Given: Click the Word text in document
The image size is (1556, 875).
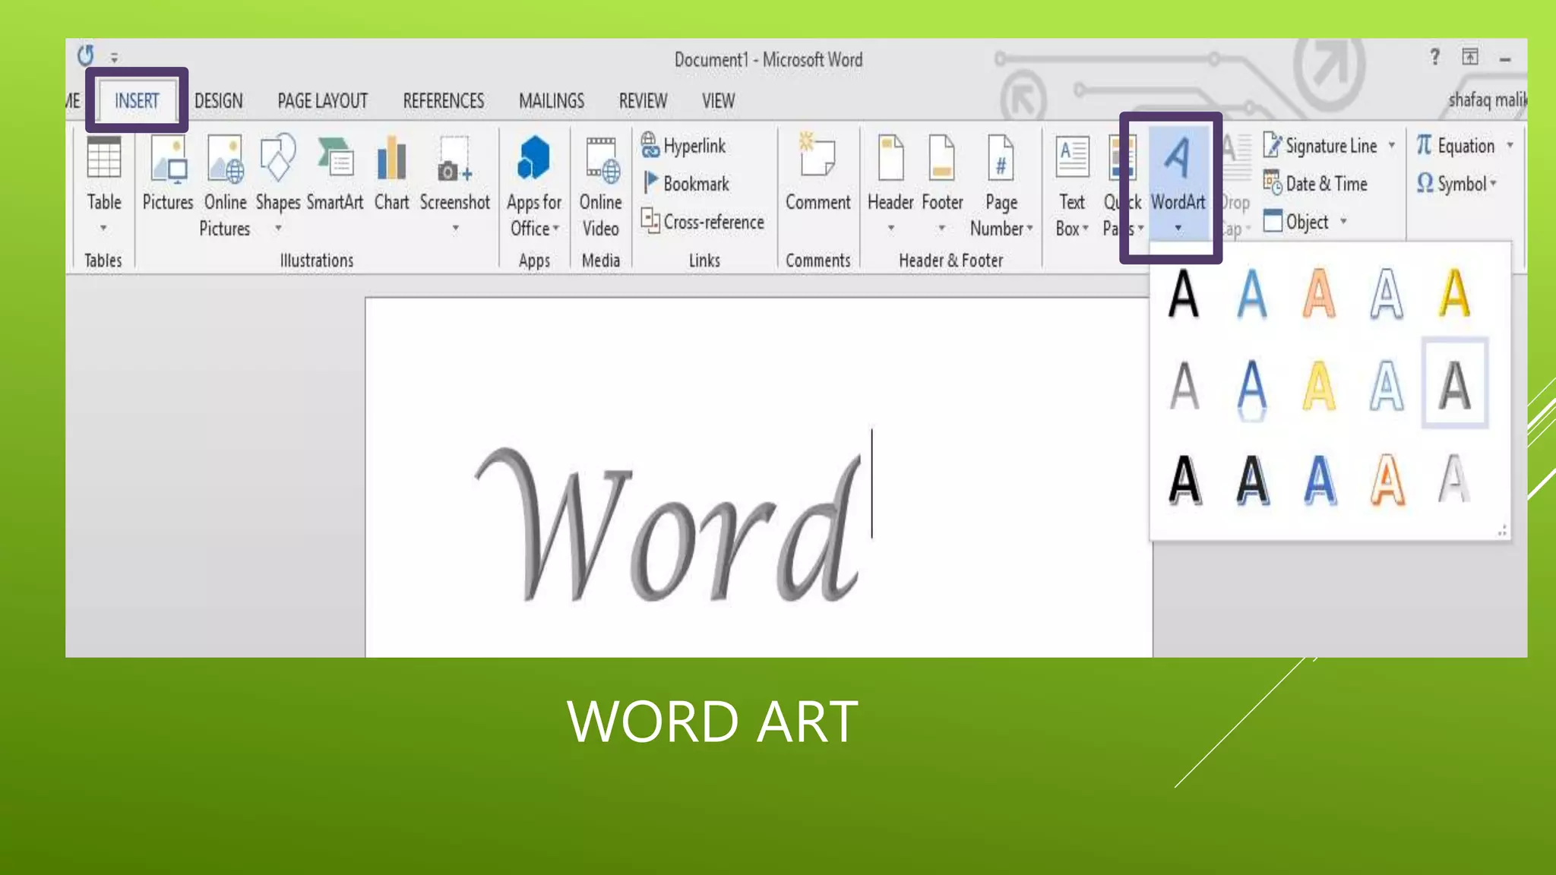Looking at the screenshot, I should pos(669,526).
